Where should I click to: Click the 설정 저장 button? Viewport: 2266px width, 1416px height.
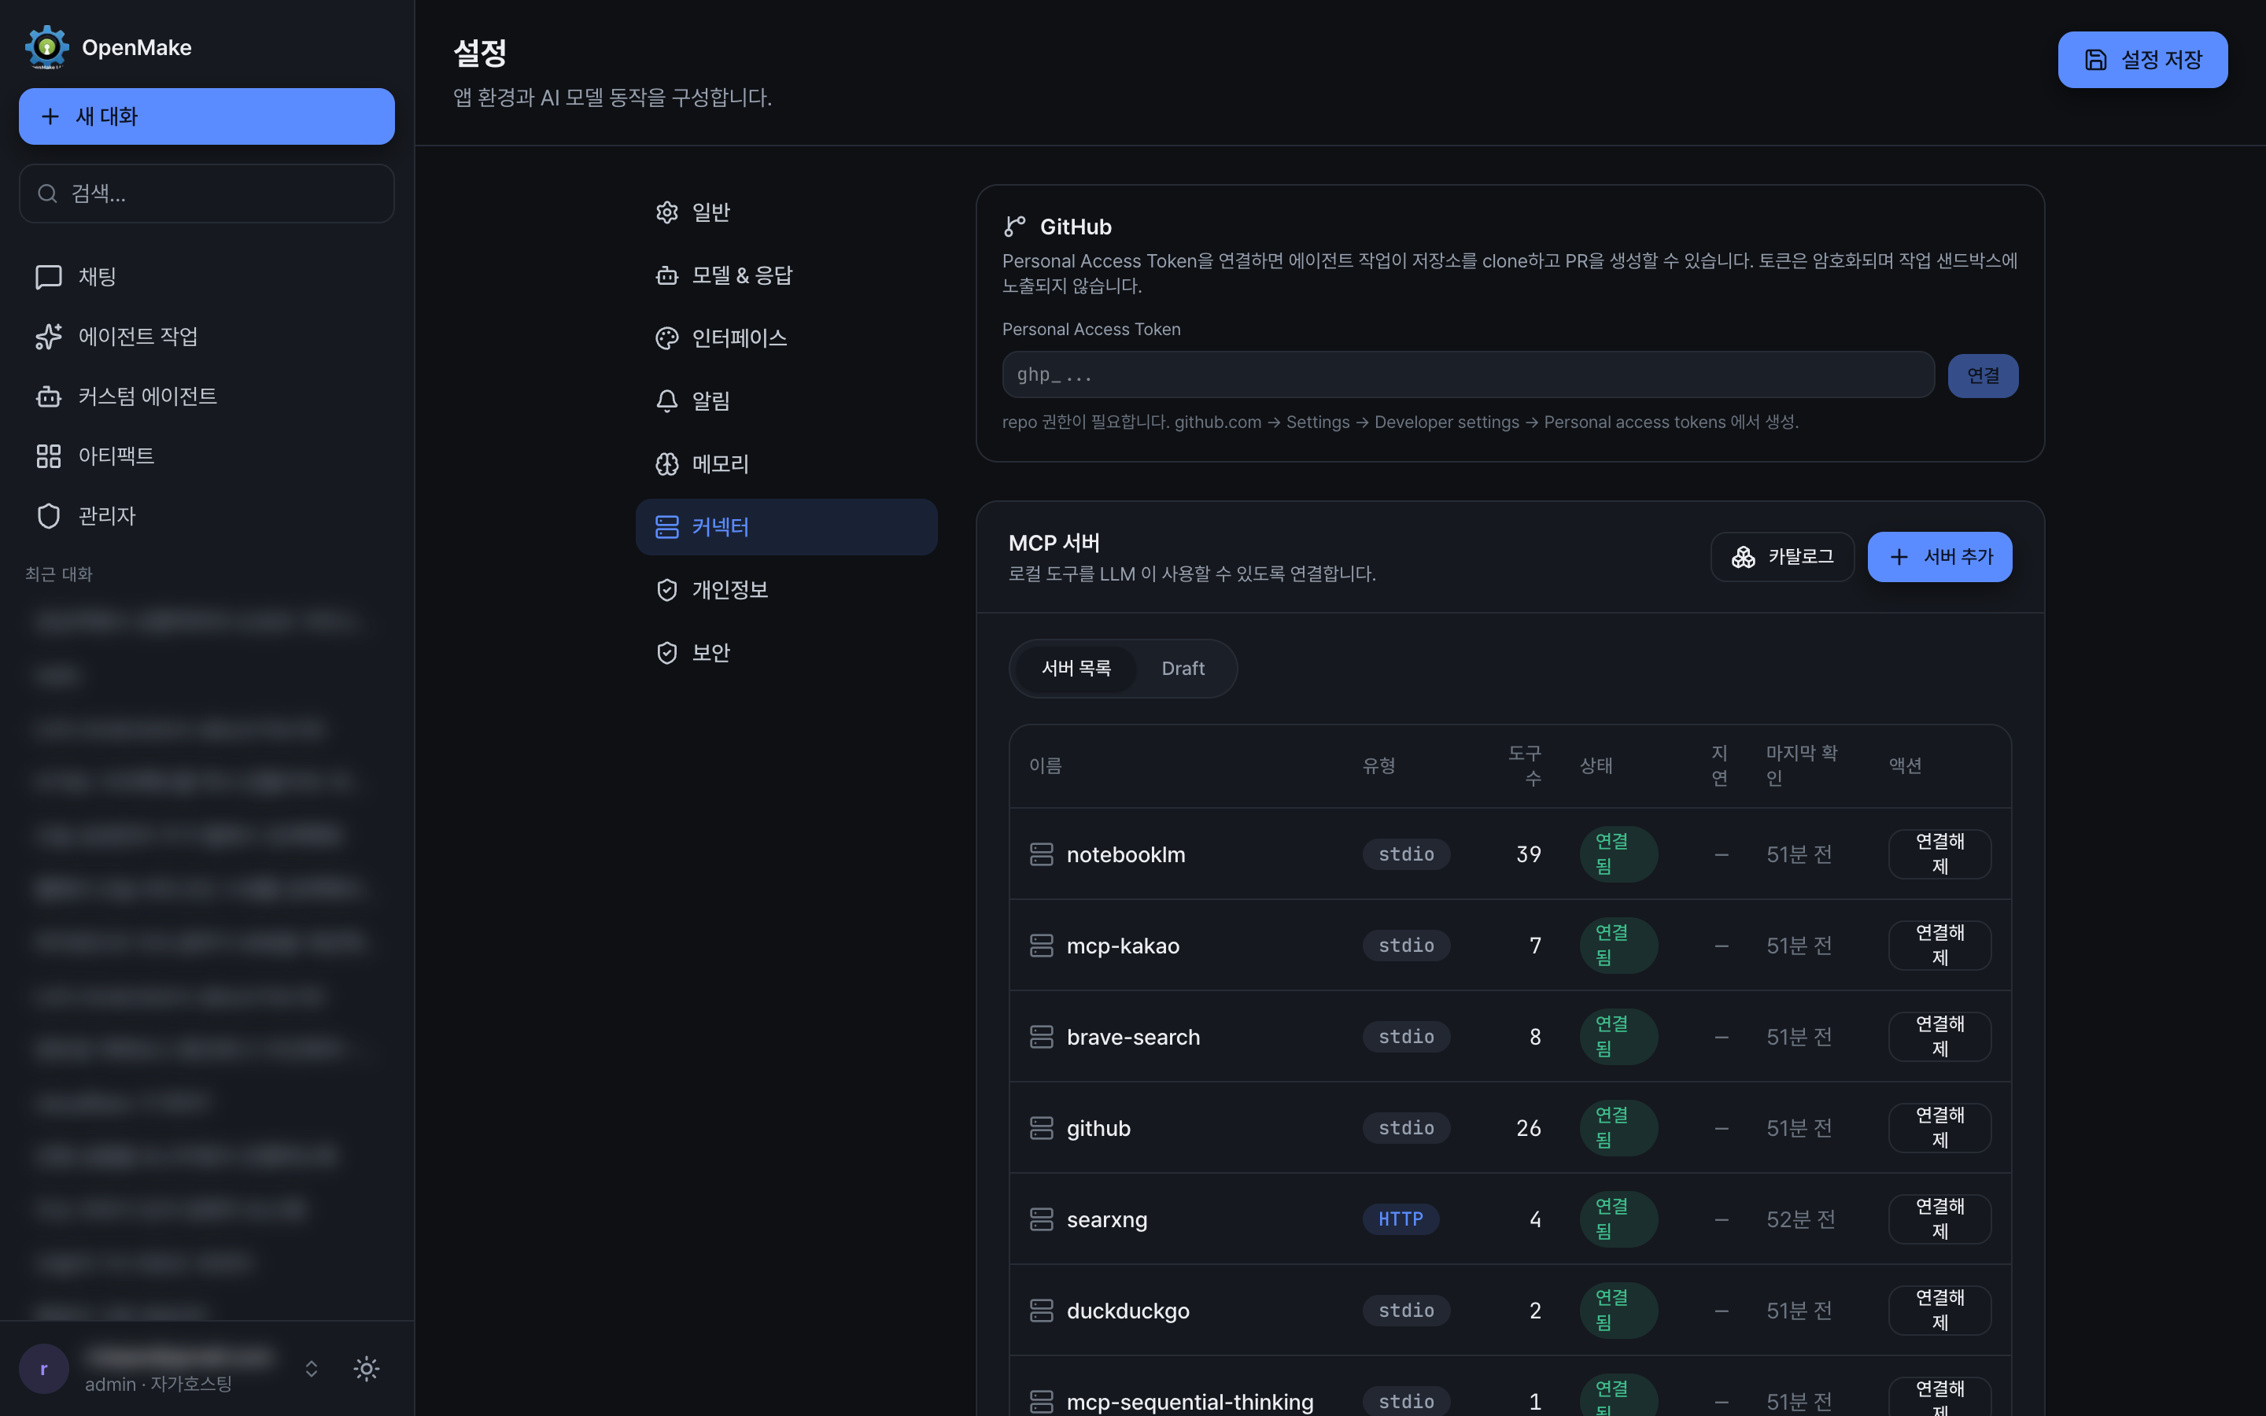tap(2142, 60)
